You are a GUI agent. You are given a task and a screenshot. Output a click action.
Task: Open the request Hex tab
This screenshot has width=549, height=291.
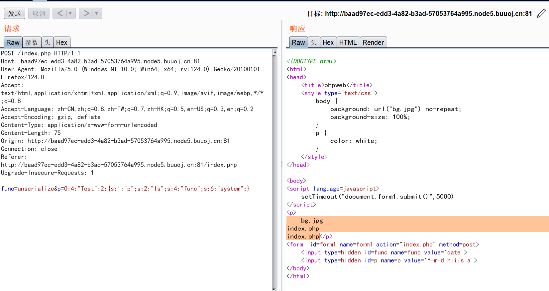(62, 42)
